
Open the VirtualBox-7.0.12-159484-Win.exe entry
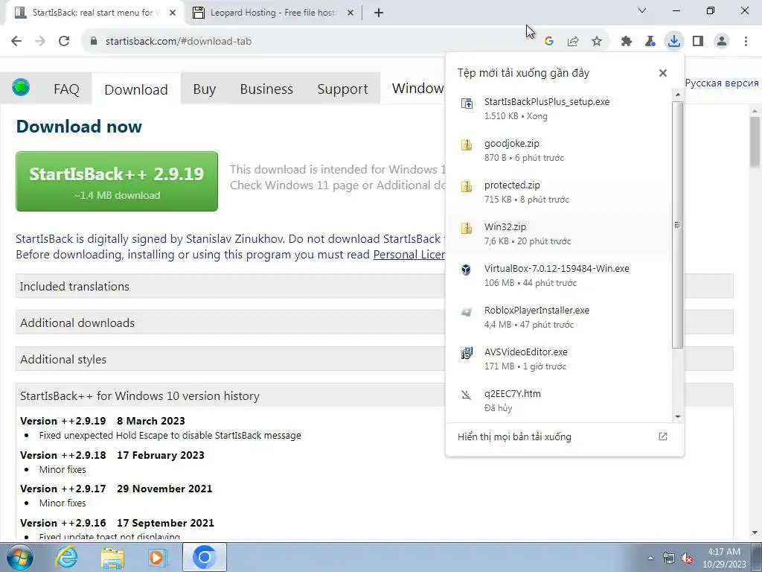(x=558, y=276)
